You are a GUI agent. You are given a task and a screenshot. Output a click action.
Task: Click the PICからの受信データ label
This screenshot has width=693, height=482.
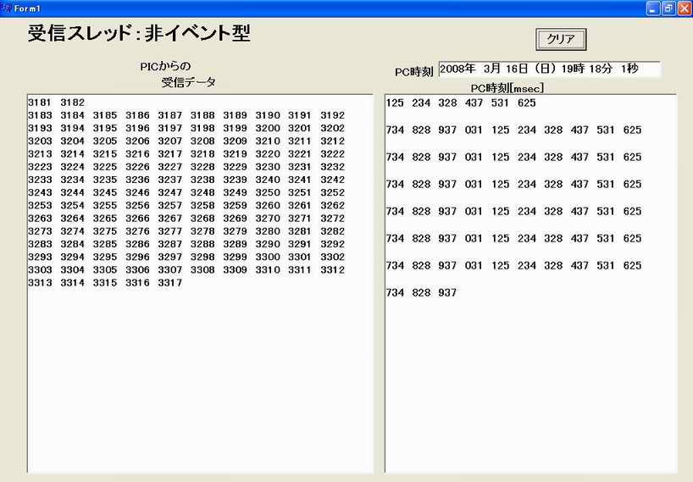(x=178, y=74)
